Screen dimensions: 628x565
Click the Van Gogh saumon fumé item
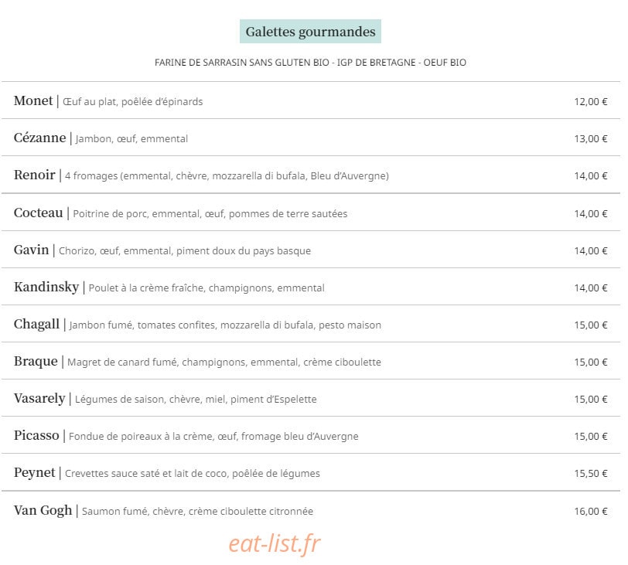[311, 510]
